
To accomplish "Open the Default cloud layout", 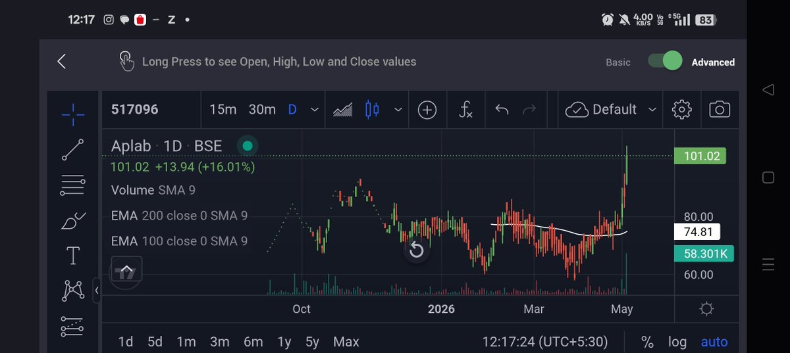I will (x=602, y=110).
